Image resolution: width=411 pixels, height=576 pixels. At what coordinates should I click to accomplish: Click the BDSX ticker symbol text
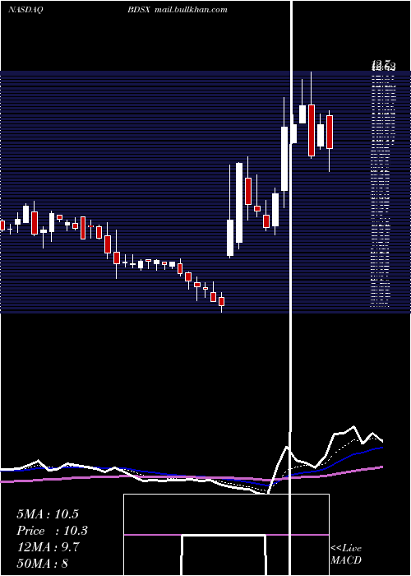pos(139,10)
